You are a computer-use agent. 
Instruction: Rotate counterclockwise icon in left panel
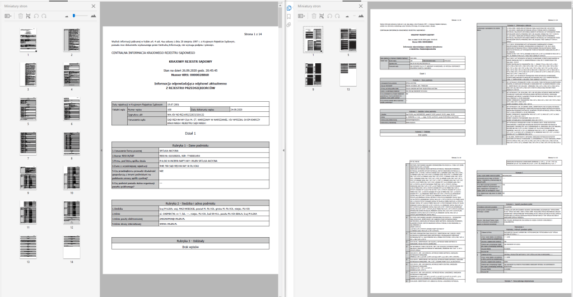[36, 16]
